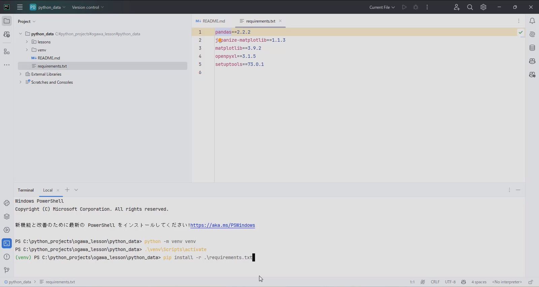539x287 pixels.
Task: Open the Current File run configuration dropdown
Action: point(382,7)
